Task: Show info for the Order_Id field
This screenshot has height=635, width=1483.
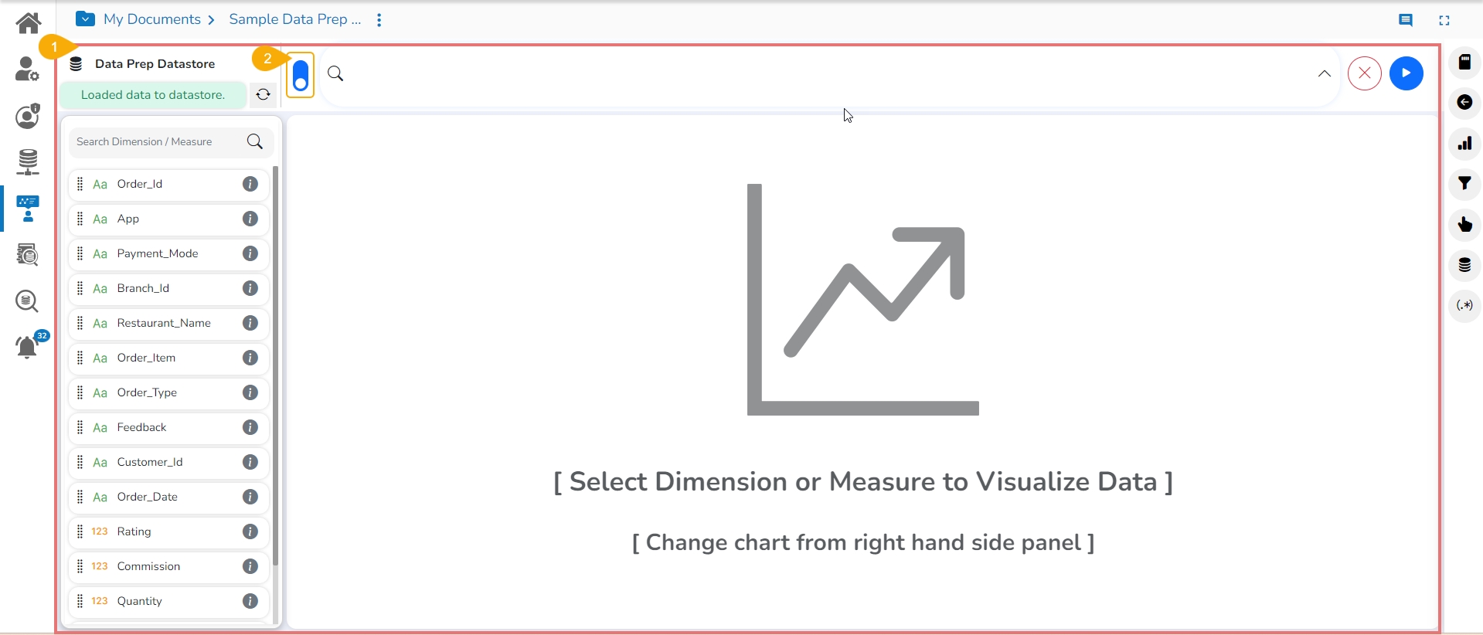Action: [250, 184]
